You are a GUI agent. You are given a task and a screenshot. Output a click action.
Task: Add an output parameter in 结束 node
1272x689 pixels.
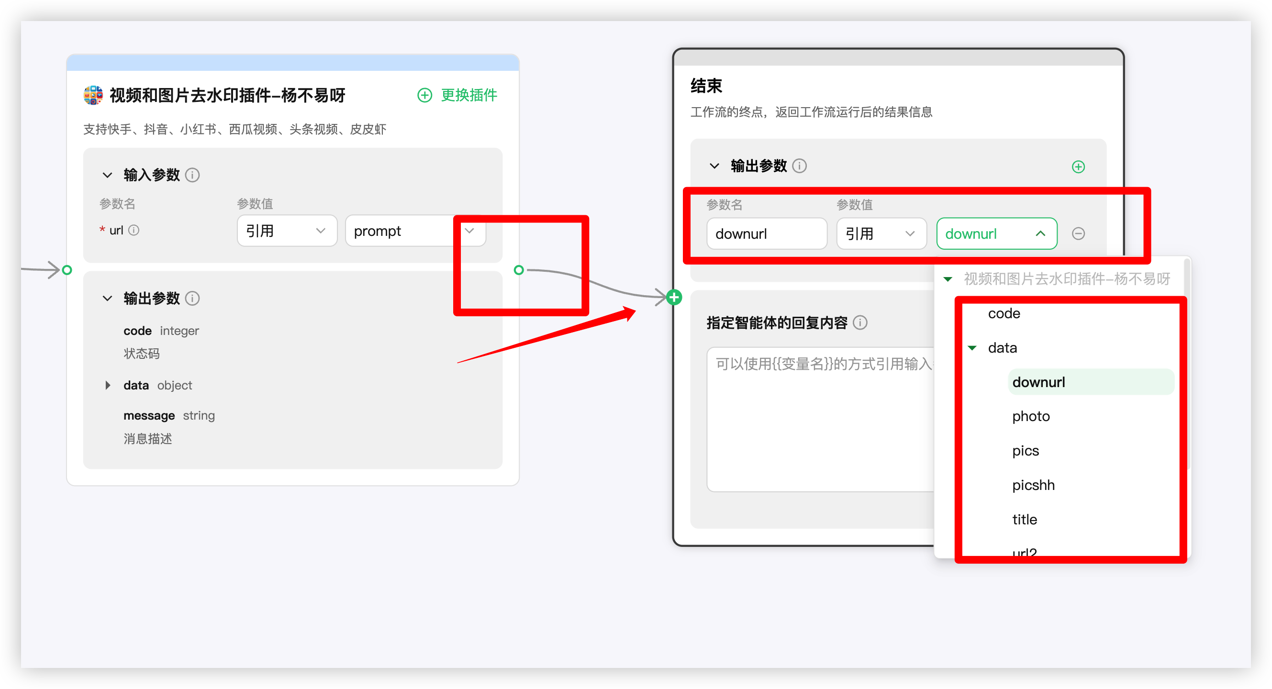(1078, 167)
